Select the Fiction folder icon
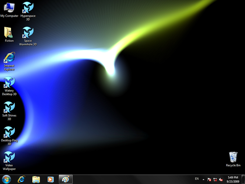245x184 pixels. click(x=9, y=34)
